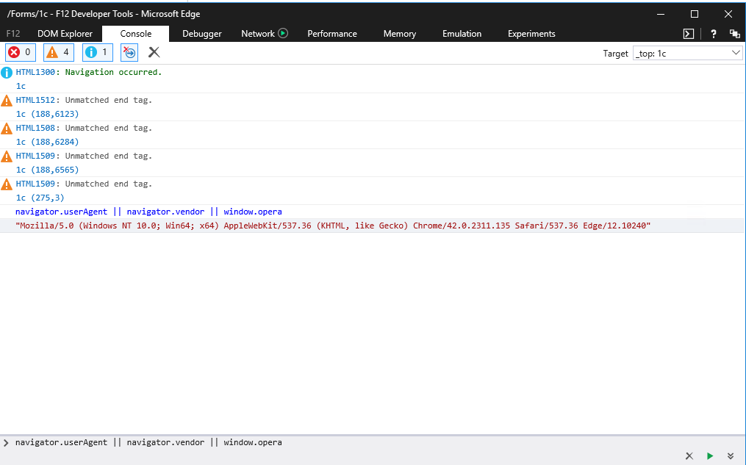This screenshot has width=746, height=465.
Task: Click the Network tab's green play icon
Action: (x=283, y=33)
